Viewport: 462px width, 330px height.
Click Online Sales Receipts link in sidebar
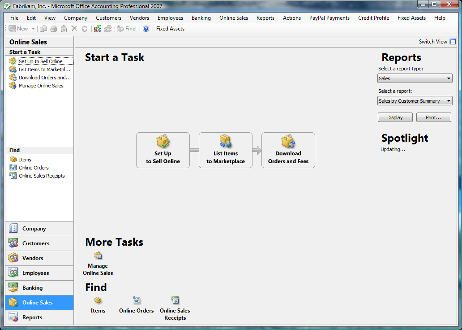(x=38, y=176)
